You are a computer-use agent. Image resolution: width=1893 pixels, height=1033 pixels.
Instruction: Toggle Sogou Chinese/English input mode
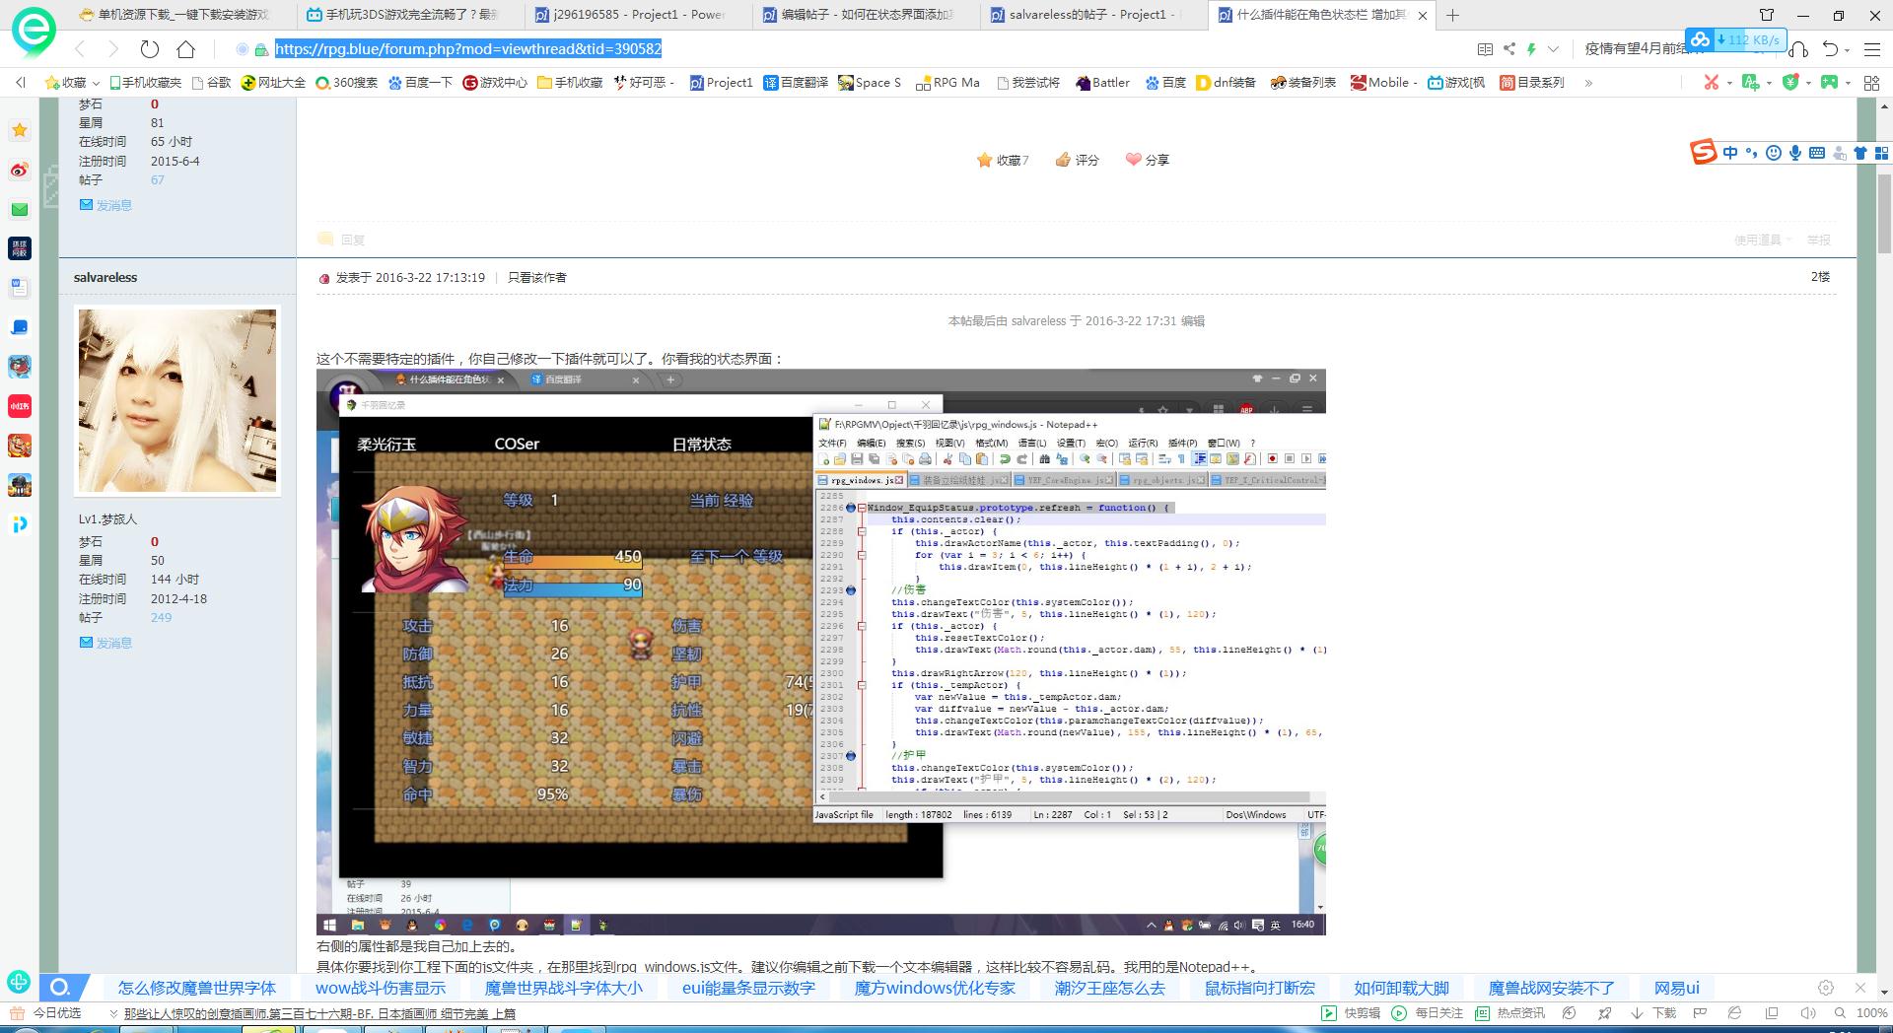(x=1731, y=153)
